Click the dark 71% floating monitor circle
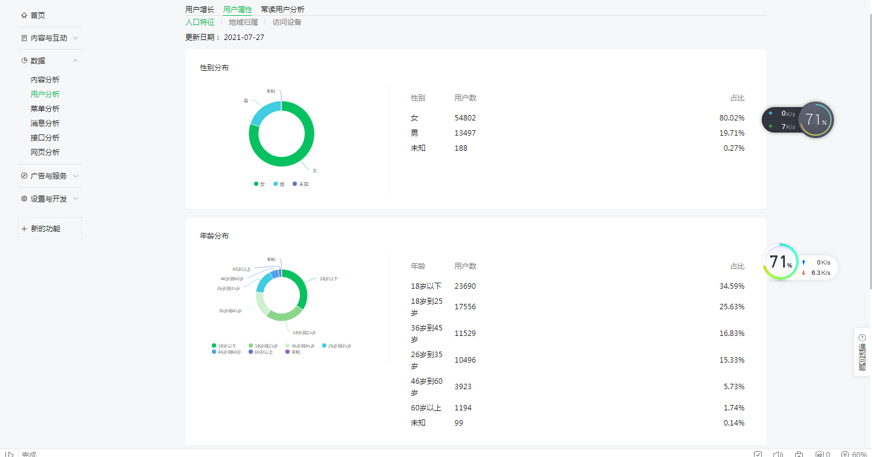Screen dimensions: 872x457 [816, 120]
